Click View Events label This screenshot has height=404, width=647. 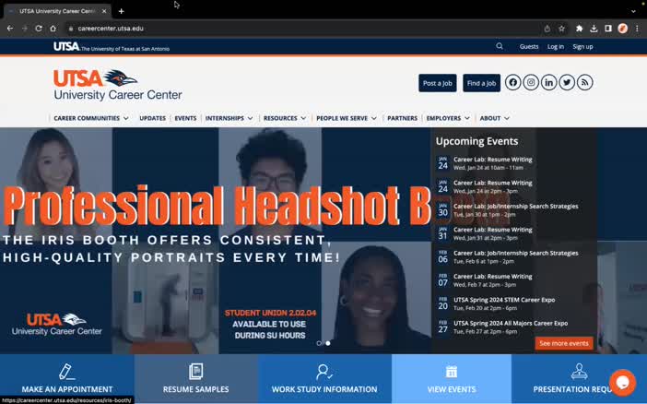click(x=452, y=389)
